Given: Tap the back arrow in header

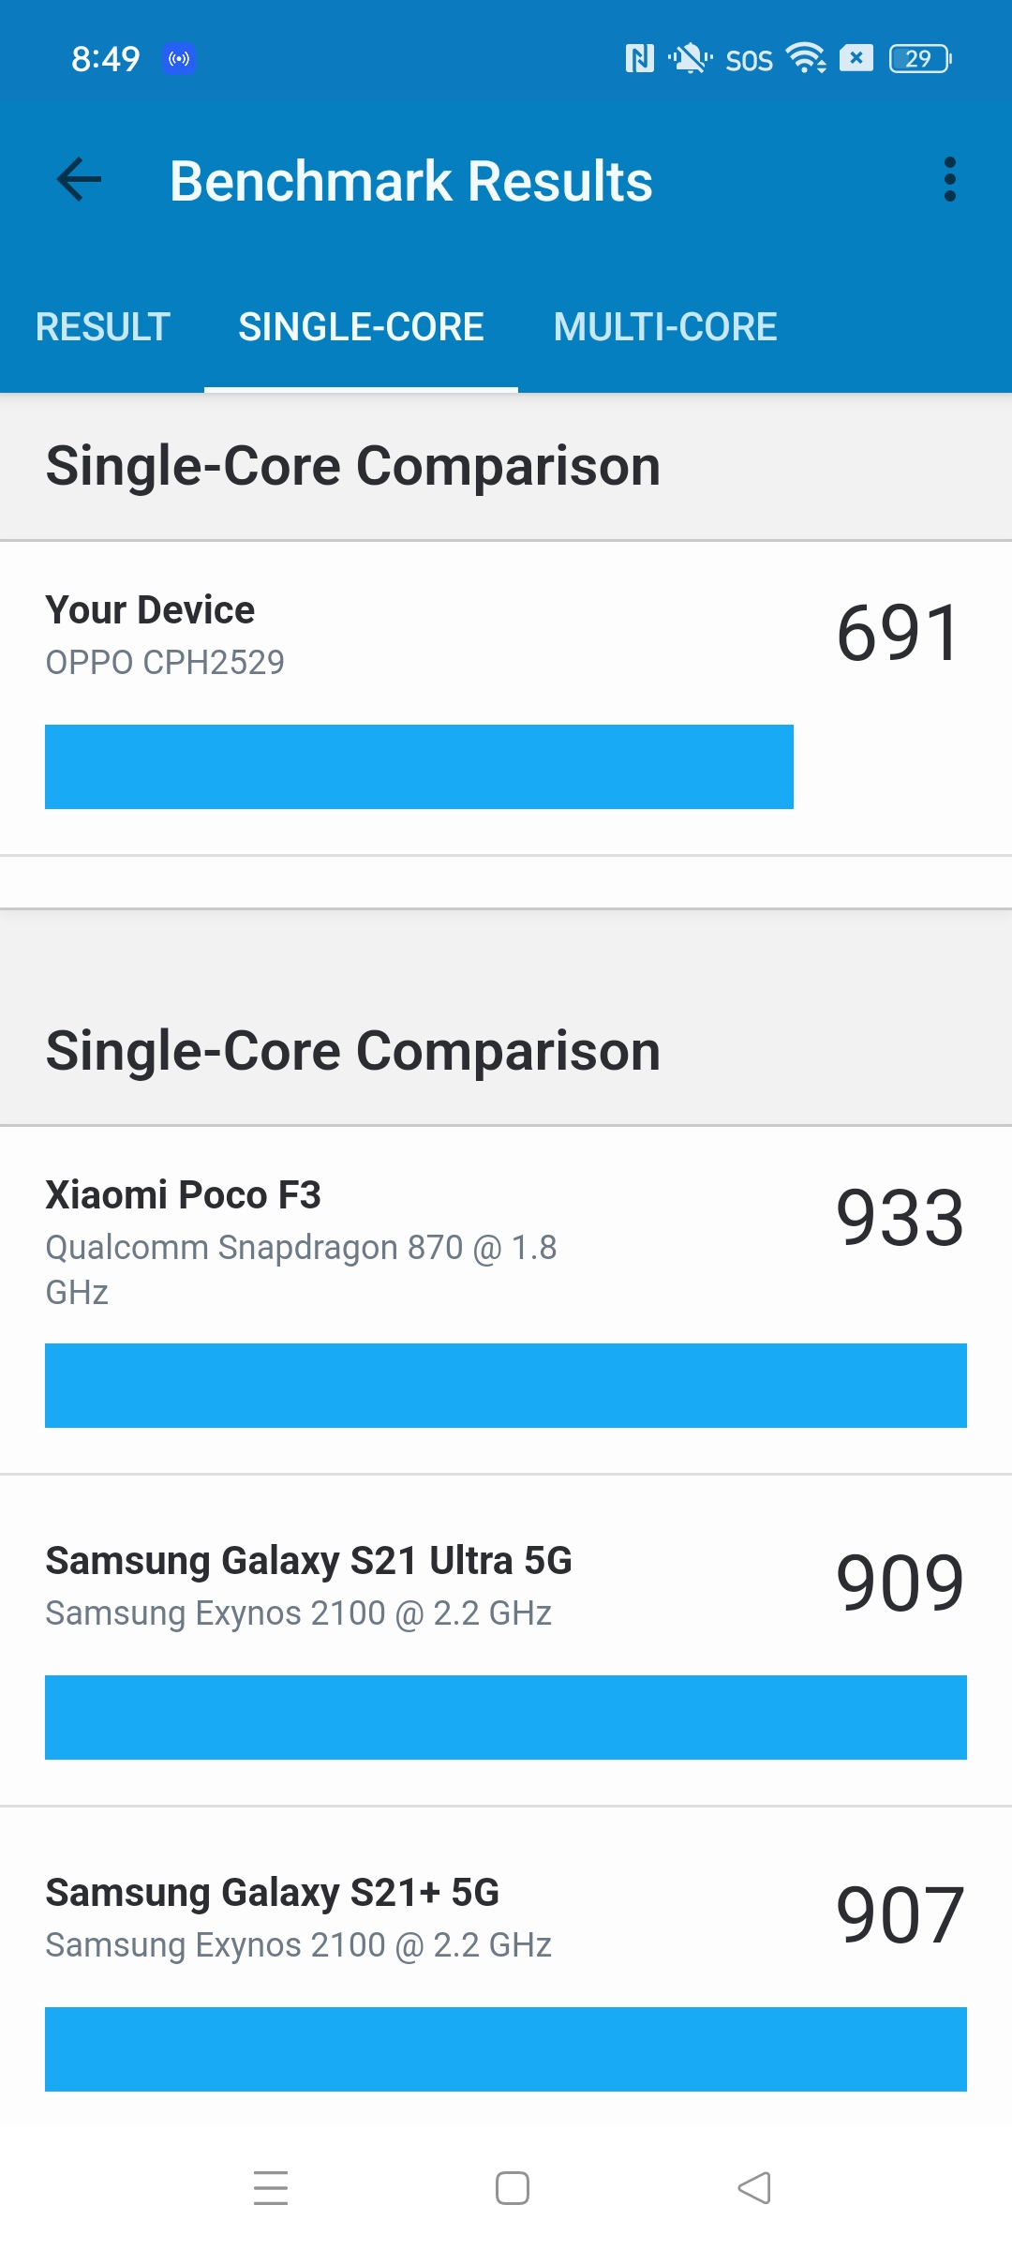Looking at the screenshot, I should coord(79,180).
